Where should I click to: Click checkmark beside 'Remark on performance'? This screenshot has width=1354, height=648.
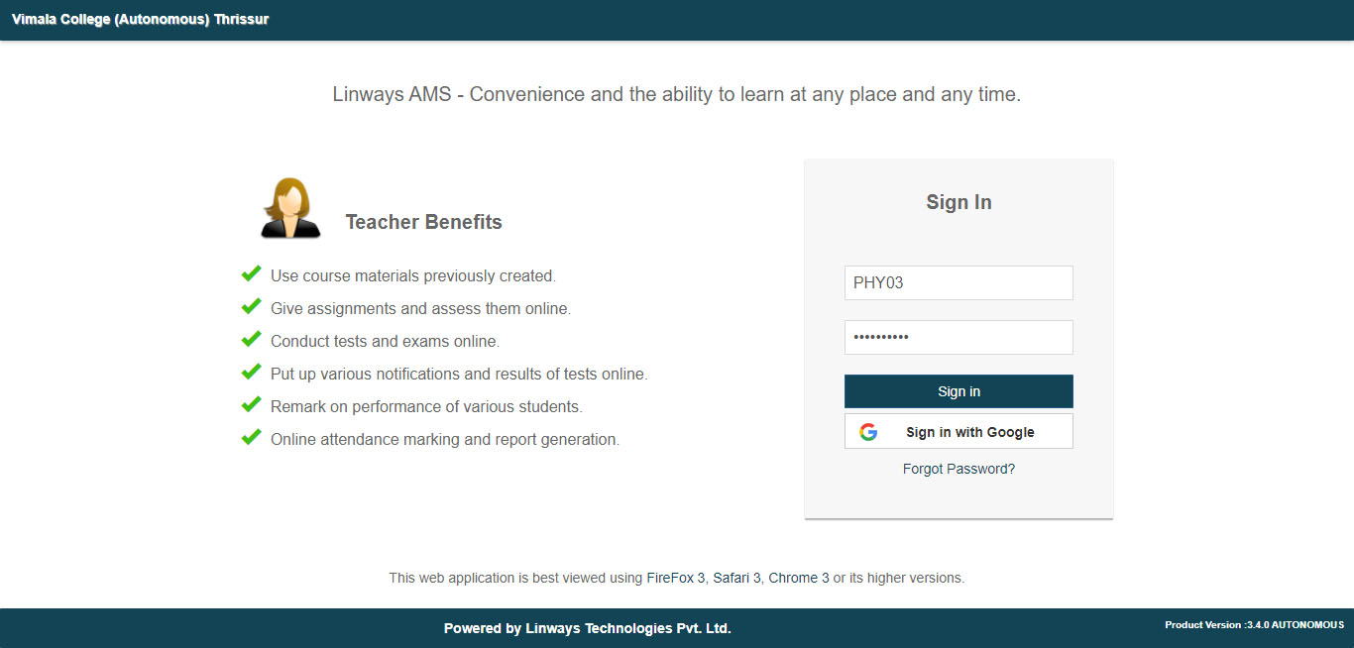[x=251, y=404]
